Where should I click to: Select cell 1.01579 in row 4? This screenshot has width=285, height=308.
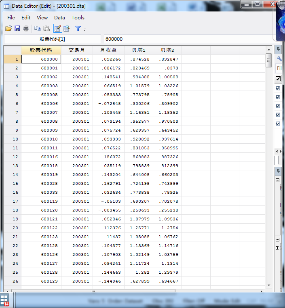tap(139, 86)
